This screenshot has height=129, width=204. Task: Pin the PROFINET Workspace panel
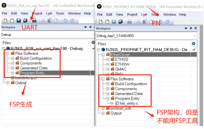(x=191, y=28)
